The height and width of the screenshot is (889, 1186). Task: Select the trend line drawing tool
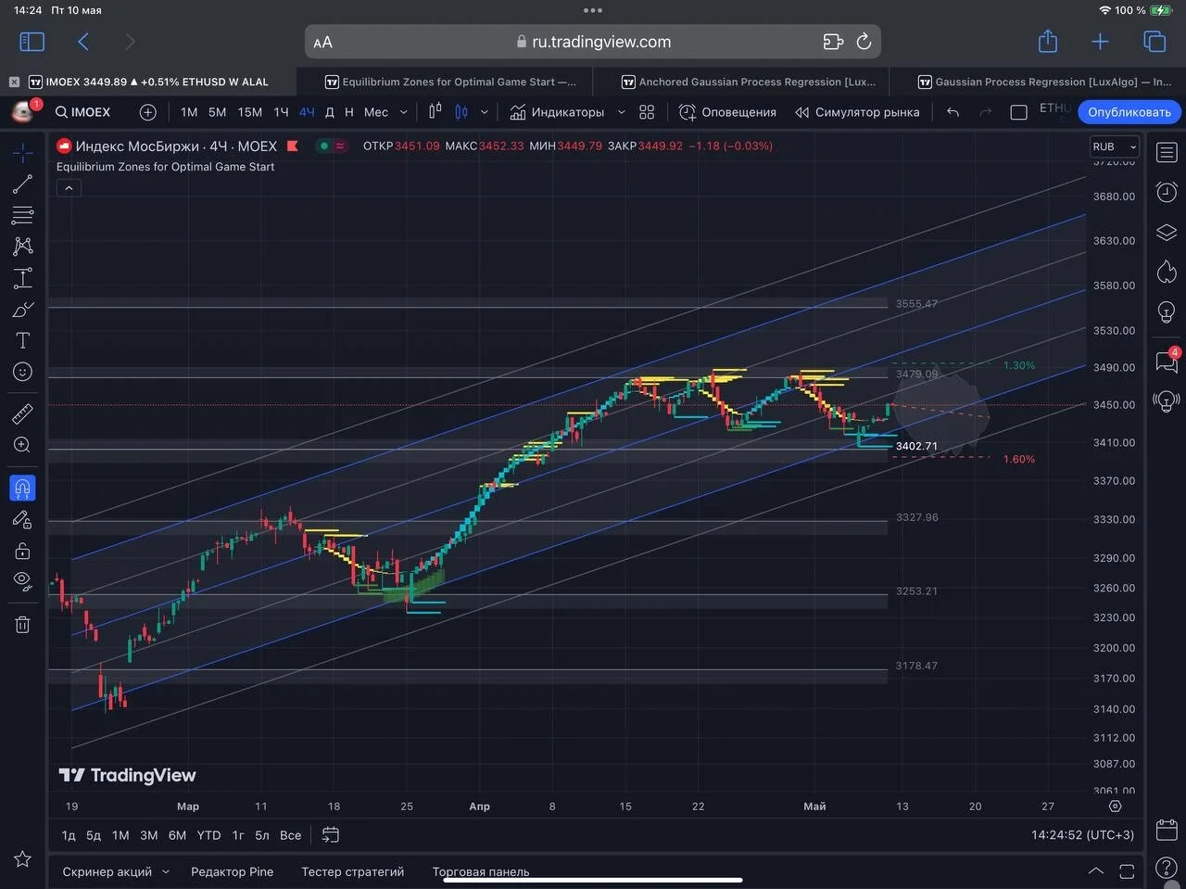[x=23, y=184]
